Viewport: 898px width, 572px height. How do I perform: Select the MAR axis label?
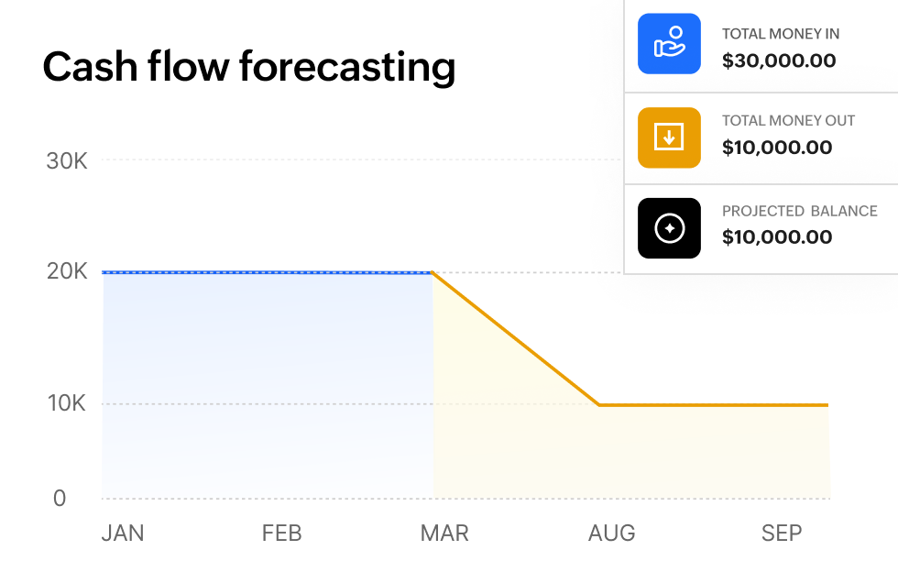click(445, 533)
